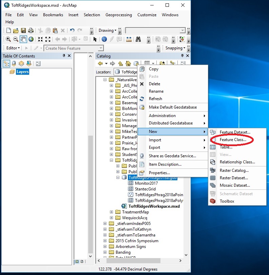Click the map view scroll up arrow
This screenshot has width=269, height=275.
91,56
